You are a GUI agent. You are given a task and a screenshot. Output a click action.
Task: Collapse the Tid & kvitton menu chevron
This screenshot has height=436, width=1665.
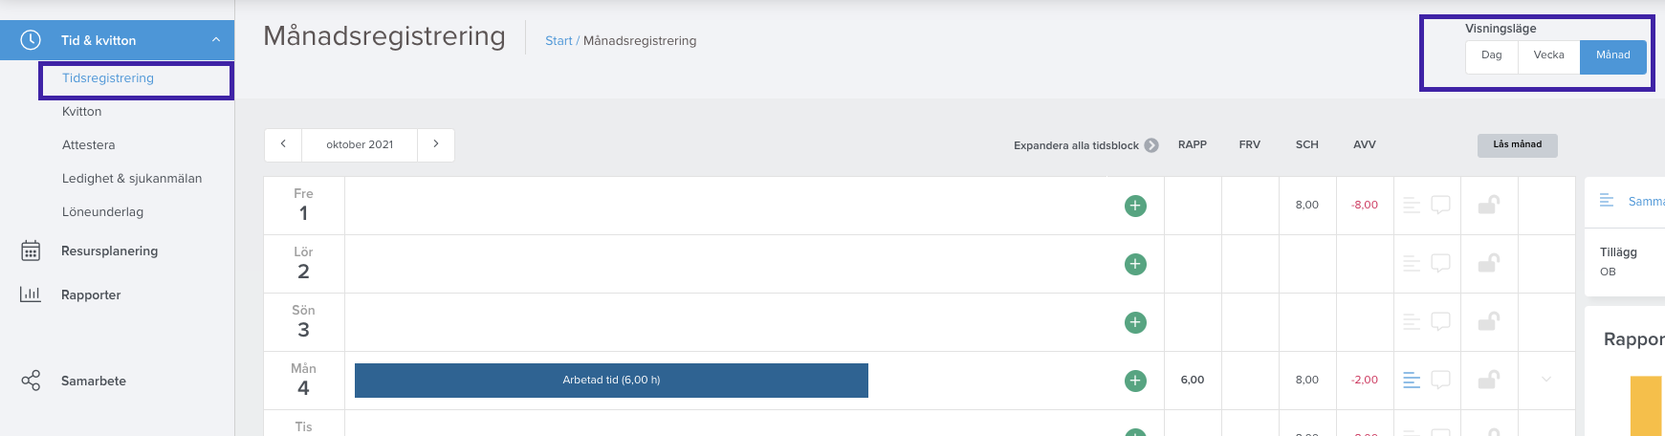tap(216, 40)
